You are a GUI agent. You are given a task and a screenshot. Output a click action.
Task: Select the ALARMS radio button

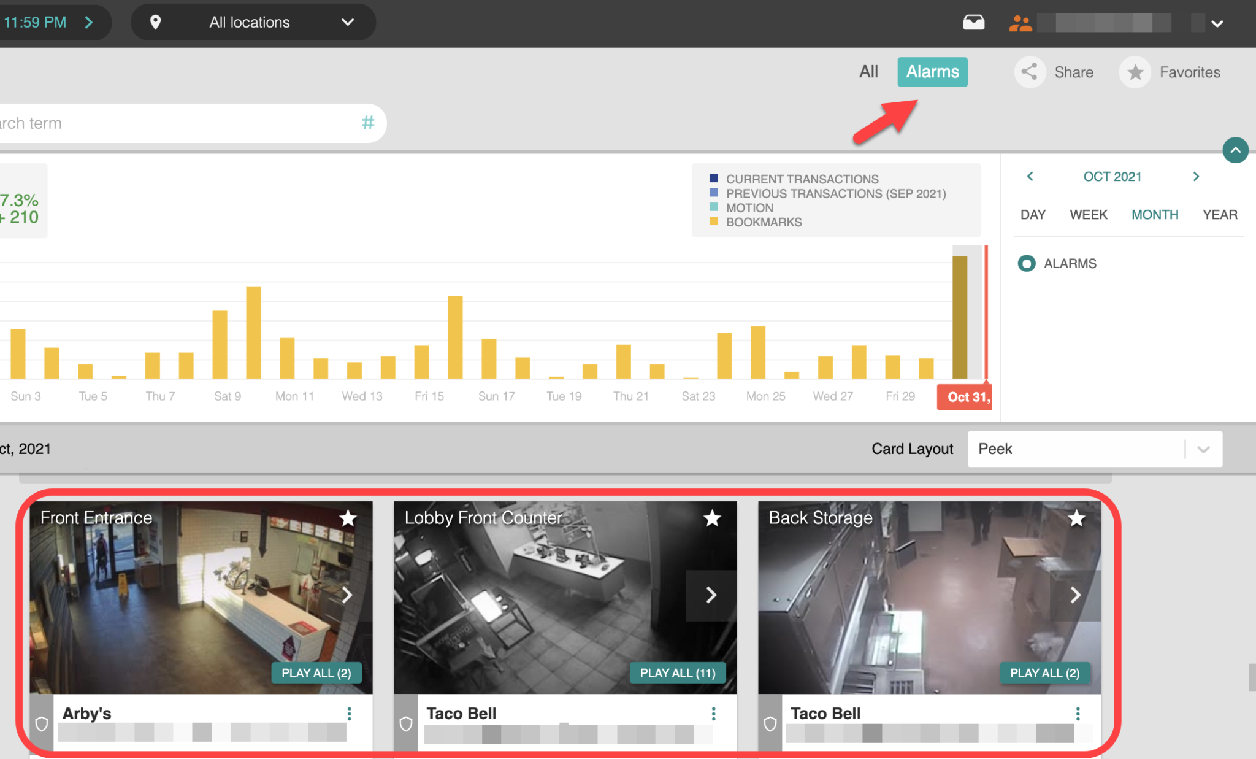click(x=1026, y=263)
